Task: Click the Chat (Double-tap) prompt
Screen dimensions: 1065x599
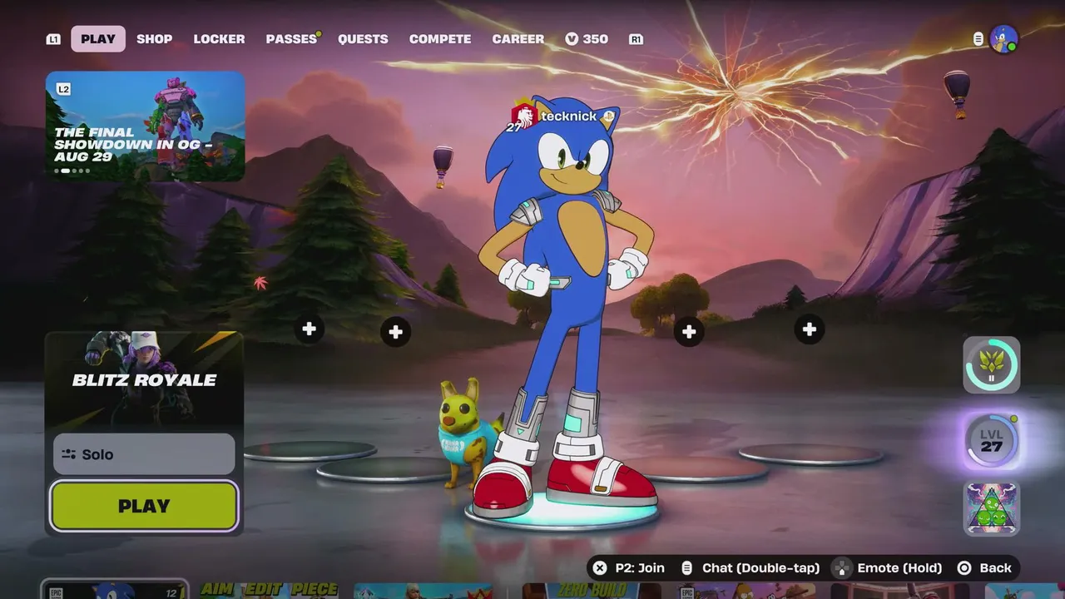Action: coord(760,568)
